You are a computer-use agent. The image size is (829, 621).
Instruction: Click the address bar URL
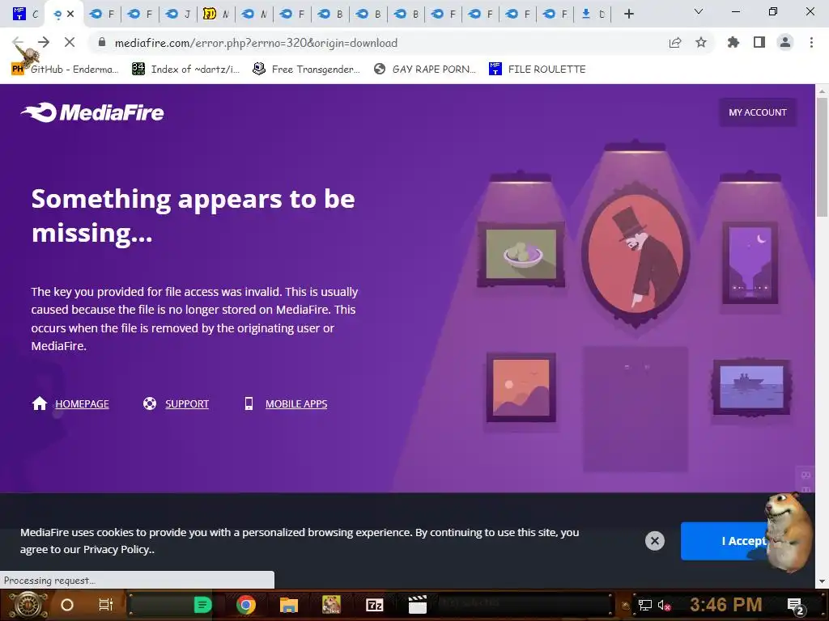click(x=256, y=43)
